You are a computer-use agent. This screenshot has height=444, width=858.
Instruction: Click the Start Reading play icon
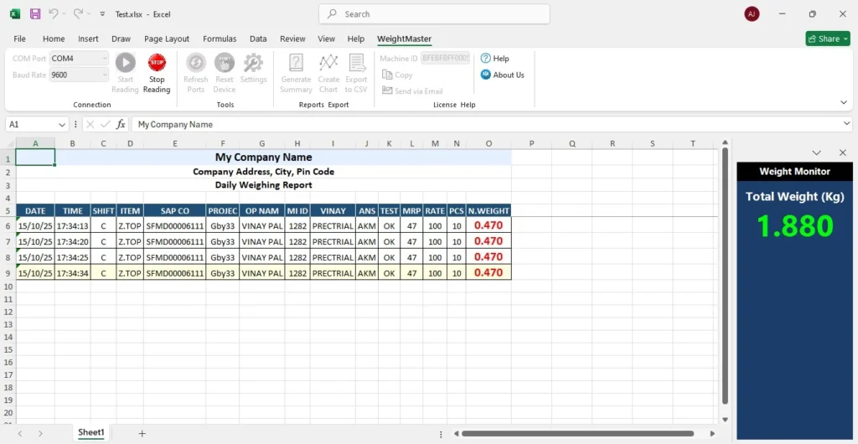click(x=125, y=63)
